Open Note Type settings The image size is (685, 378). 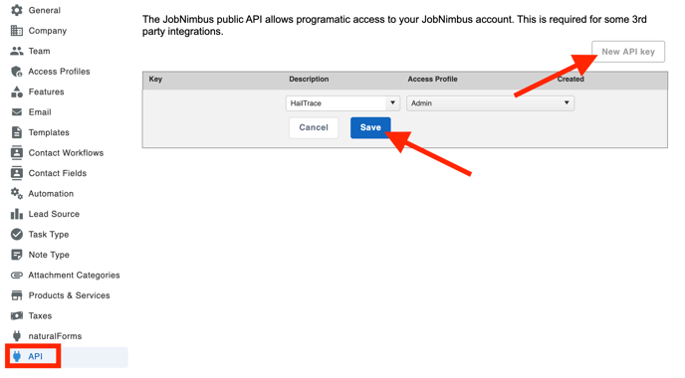coord(49,255)
